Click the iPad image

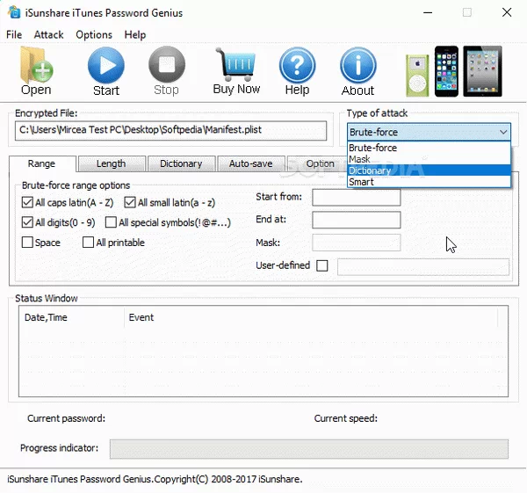[x=482, y=71]
